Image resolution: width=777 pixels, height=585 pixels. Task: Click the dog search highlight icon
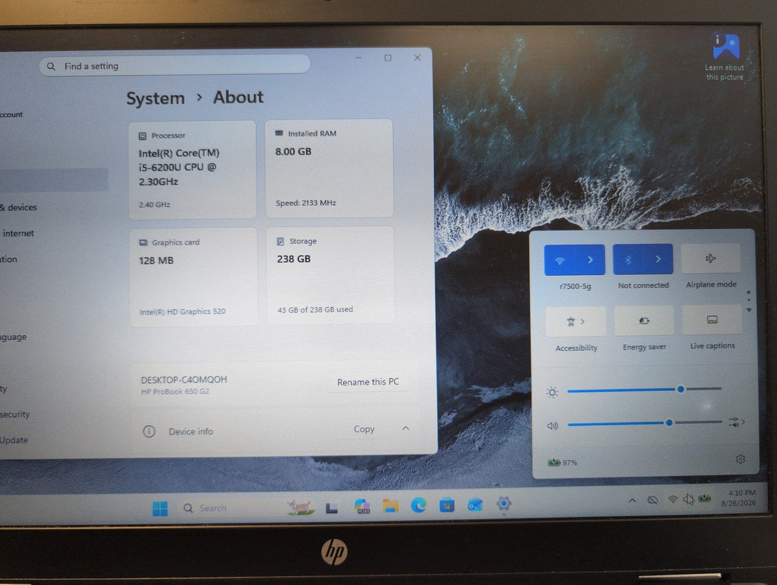(x=300, y=507)
